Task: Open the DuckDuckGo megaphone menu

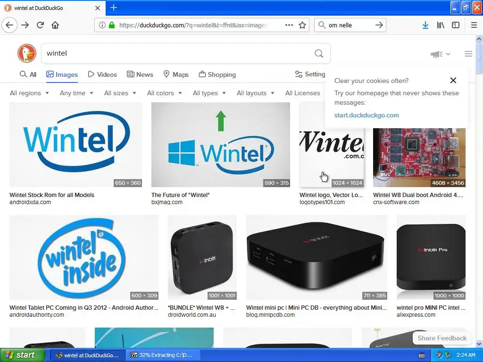Action: [x=440, y=54]
